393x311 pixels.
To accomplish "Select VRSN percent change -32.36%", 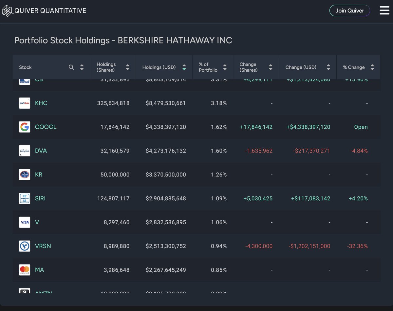I will (x=357, y=246).
